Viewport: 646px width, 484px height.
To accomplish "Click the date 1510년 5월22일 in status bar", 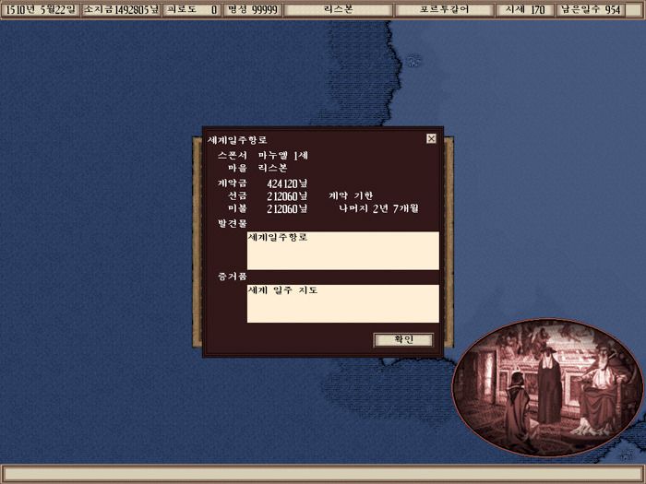I will pos(40,9).
